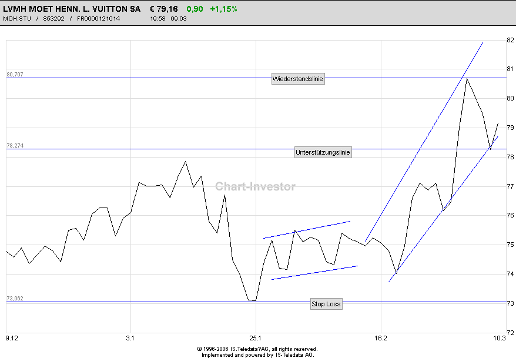Click the ISIN FR0000121014

pyautogui.click(x=98, y=19)
